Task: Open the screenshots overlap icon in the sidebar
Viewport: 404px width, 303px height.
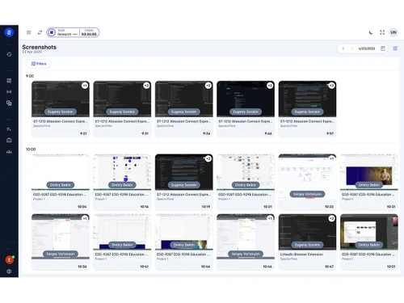Action: [x=9, y=103]
